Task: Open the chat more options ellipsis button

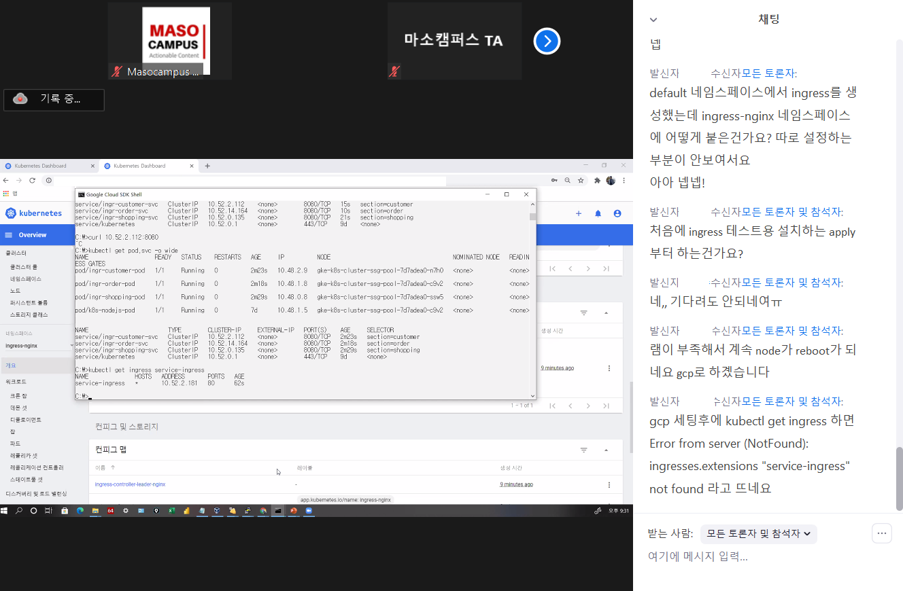Action: (x=881, y=533)
